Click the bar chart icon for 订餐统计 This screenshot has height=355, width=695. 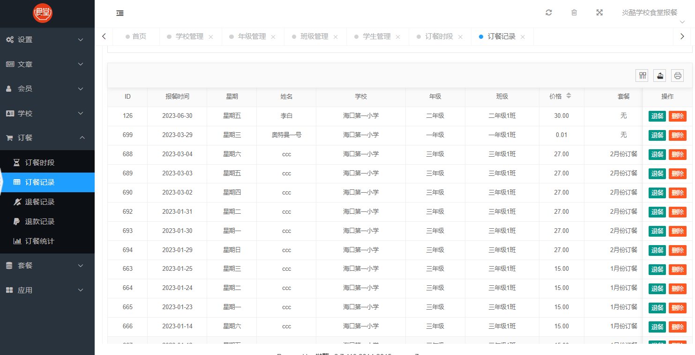17,241
